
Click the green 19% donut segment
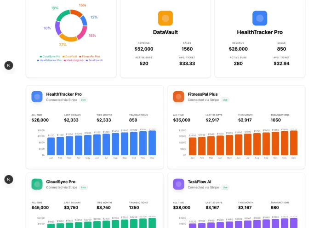[x=63, y=15]
